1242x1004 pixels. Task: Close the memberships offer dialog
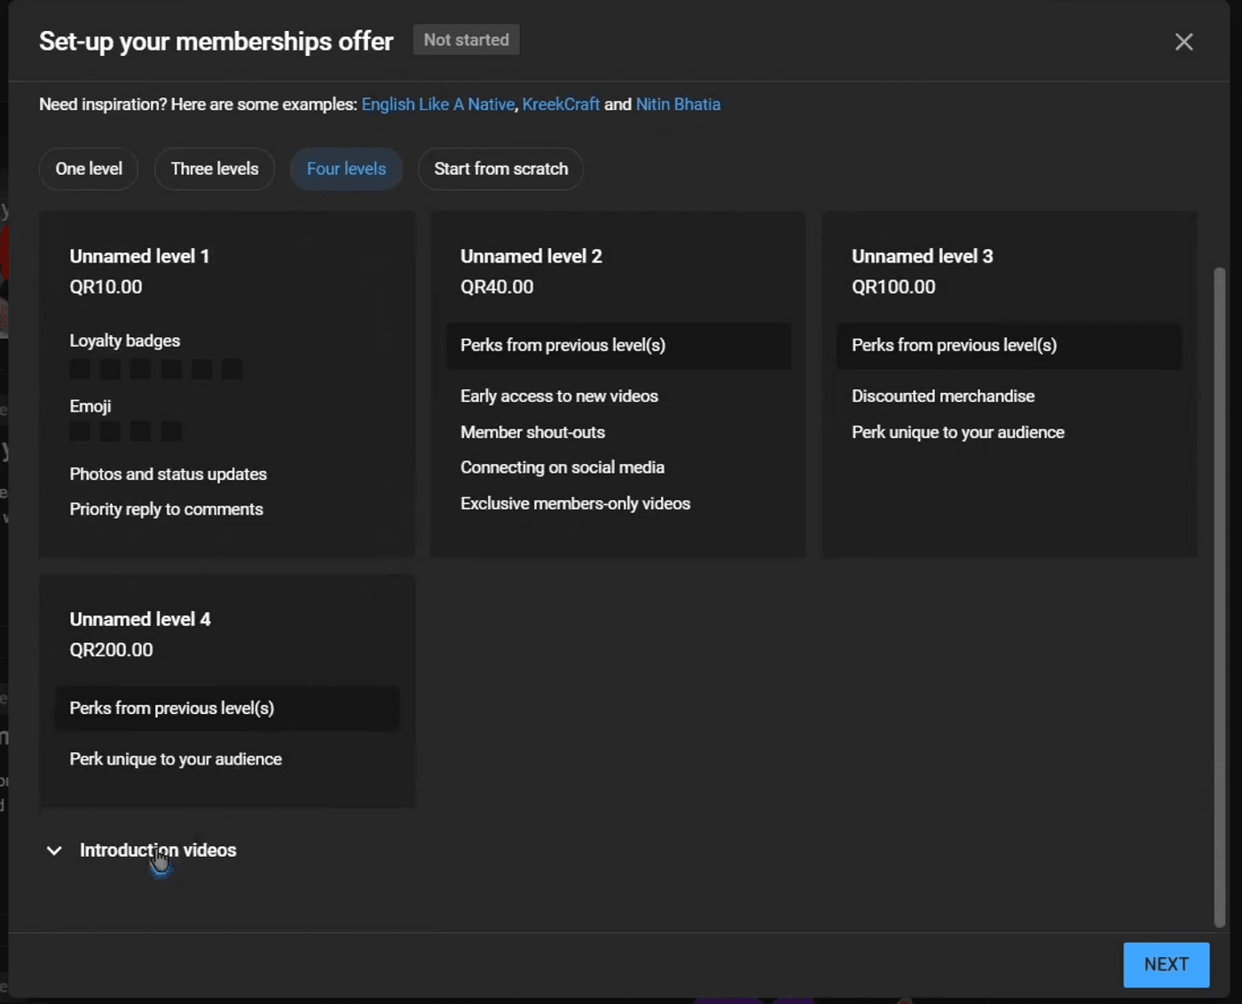coord(1183,42)
